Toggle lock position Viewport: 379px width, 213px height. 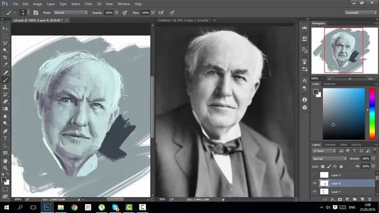[335, 166]
